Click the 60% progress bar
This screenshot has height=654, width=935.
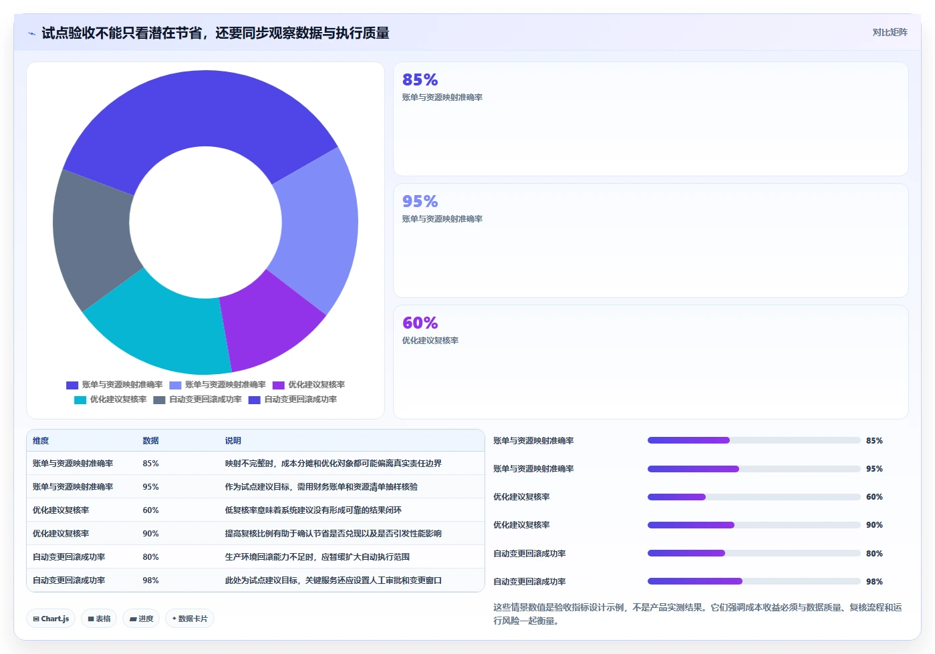(754, 497)
